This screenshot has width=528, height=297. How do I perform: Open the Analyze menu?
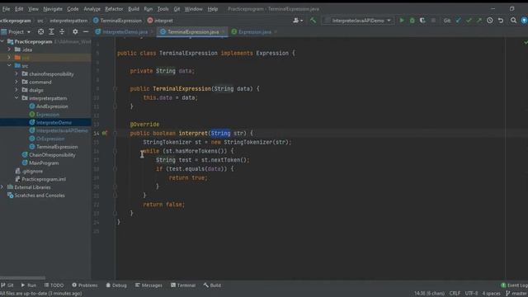pos(92,9)
